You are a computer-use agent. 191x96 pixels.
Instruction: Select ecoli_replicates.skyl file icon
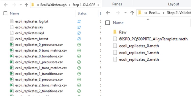point(11,33)
